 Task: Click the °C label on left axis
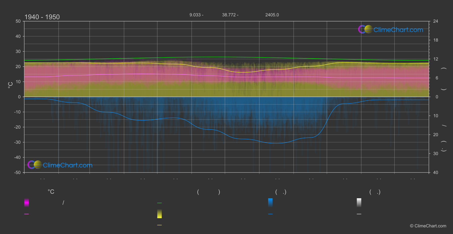click(11, 85)
